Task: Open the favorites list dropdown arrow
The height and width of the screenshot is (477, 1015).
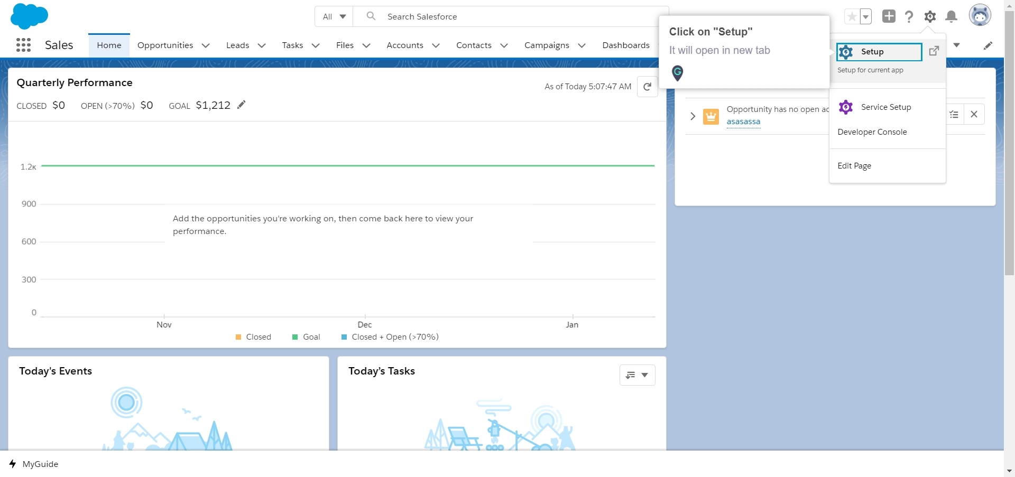Action: coord(866,17)
